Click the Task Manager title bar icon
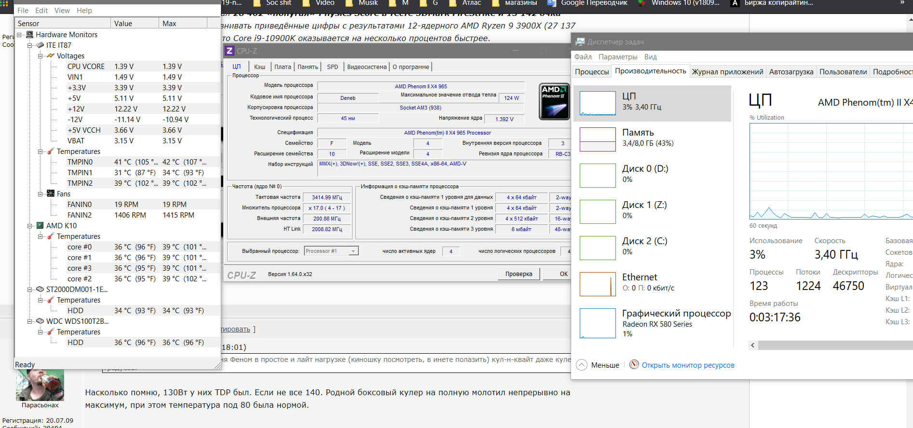The image size is (913, 428). tap(580, 42)
